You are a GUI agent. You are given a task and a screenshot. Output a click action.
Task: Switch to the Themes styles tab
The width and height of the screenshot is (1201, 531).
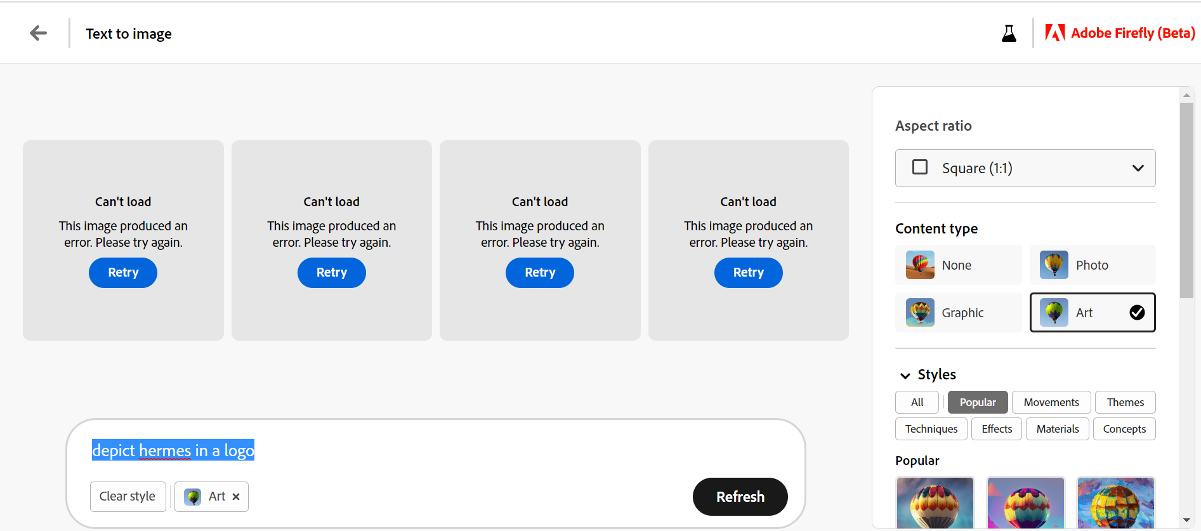point(1125,402)
